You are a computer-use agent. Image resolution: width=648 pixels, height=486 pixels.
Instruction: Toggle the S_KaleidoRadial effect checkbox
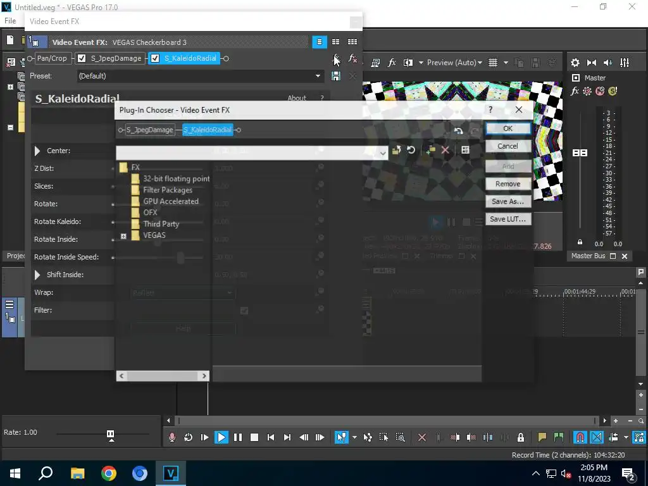coord(155,58)
